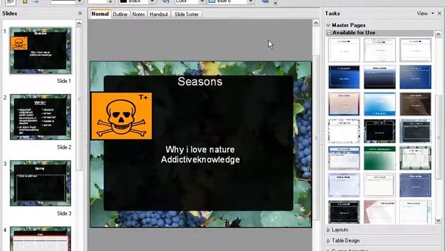
Task: Open the Handout view tab
Action: pyautogui.click(x=159, y=14)
